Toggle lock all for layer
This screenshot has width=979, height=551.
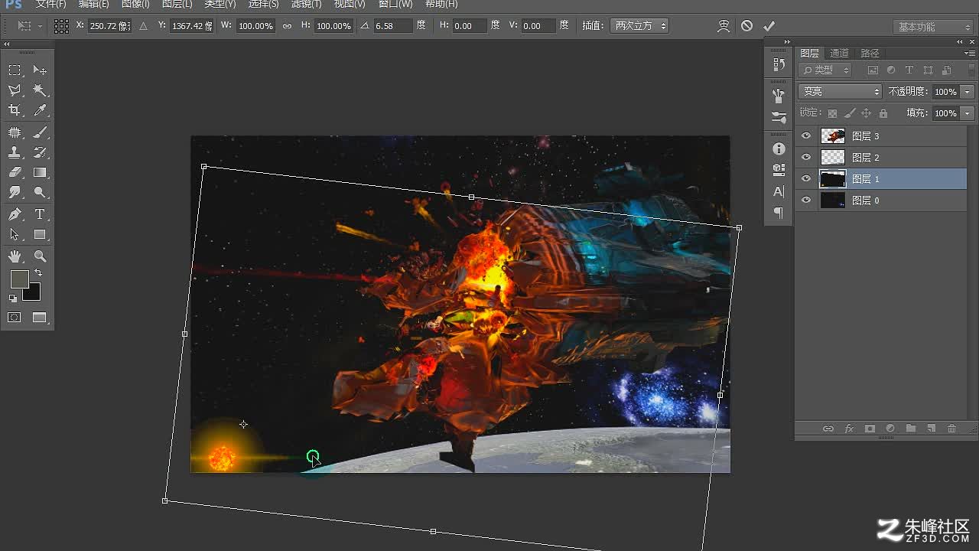(883, 113)
